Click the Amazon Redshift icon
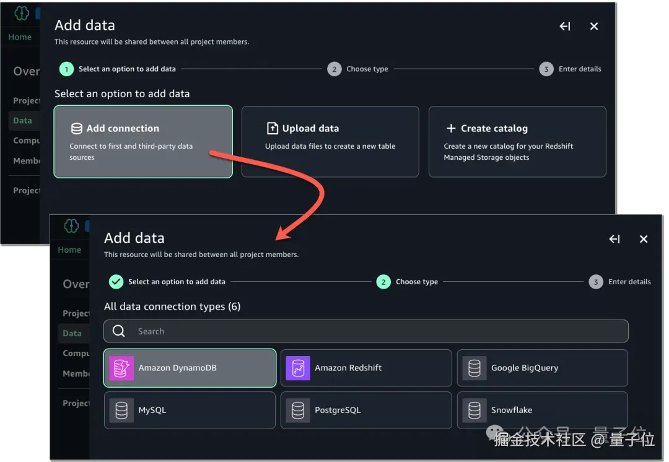669x462 pixels. [x=298, y=368]
